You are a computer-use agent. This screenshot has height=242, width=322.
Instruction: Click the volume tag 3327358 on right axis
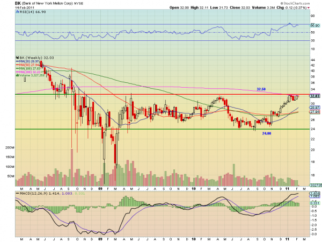point(316,185)
